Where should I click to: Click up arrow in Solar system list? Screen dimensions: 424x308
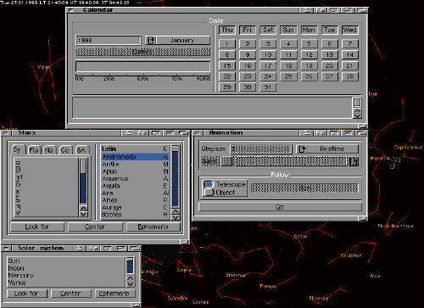pyautogui.click(x=131, y=278)
